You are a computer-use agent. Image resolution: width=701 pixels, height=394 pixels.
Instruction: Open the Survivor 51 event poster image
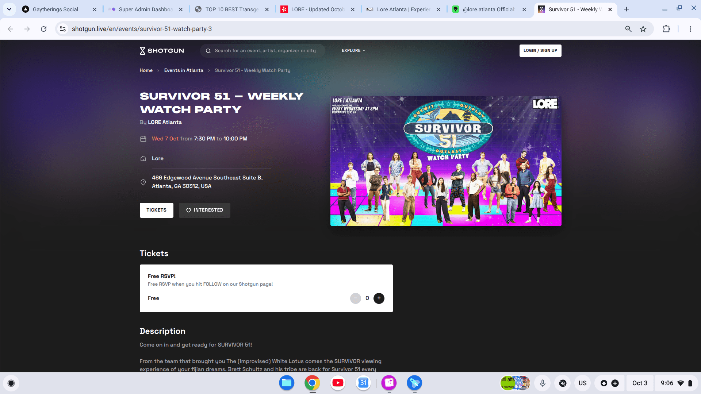[x=446, y=161]
